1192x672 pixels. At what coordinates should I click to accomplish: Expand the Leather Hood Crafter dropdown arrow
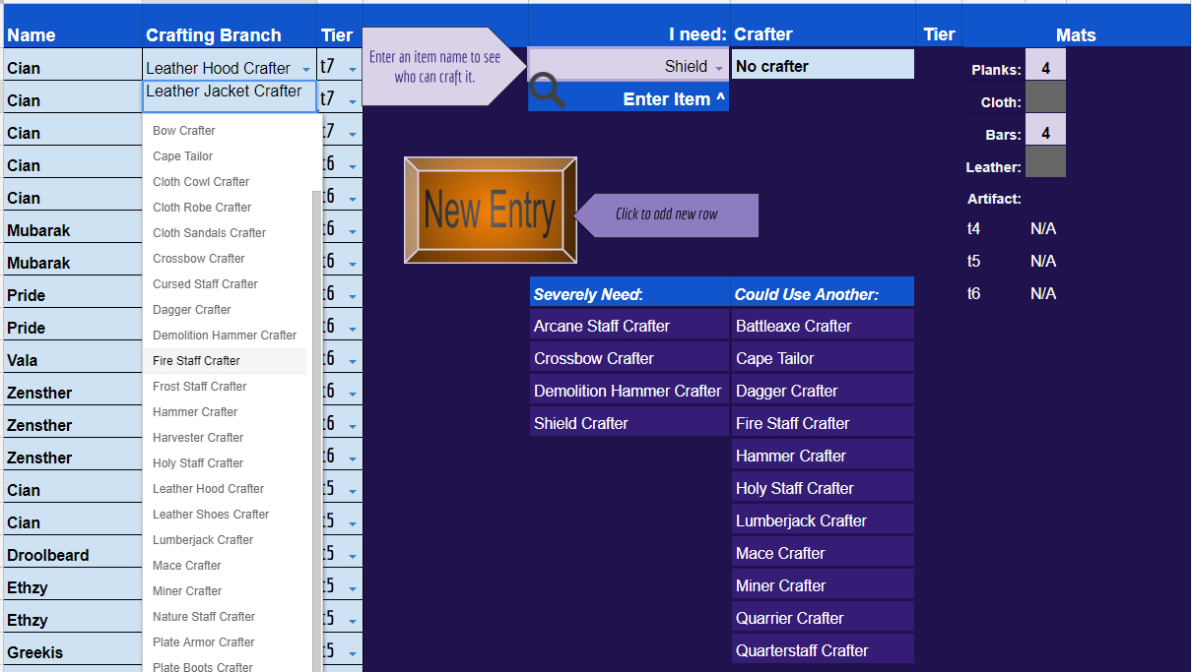pos(306,69)
